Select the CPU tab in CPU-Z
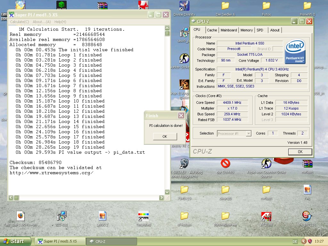Screen dimensions: 328x246 (x=197, y=30)
